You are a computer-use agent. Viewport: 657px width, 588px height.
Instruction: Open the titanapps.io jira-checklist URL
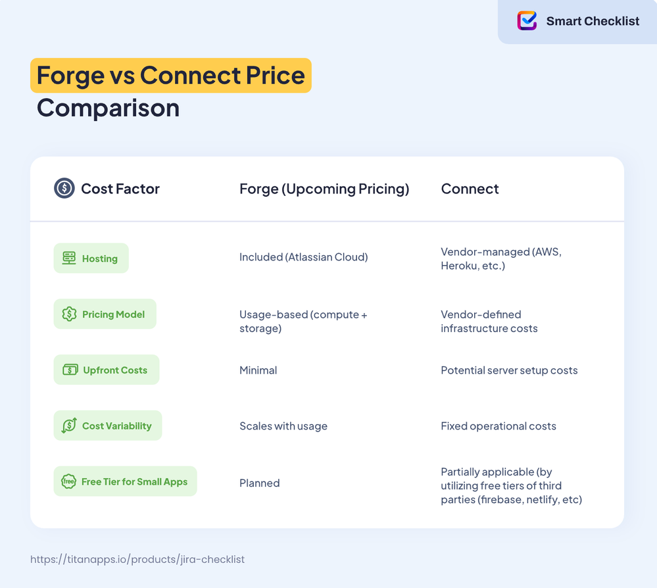(137, 560)
